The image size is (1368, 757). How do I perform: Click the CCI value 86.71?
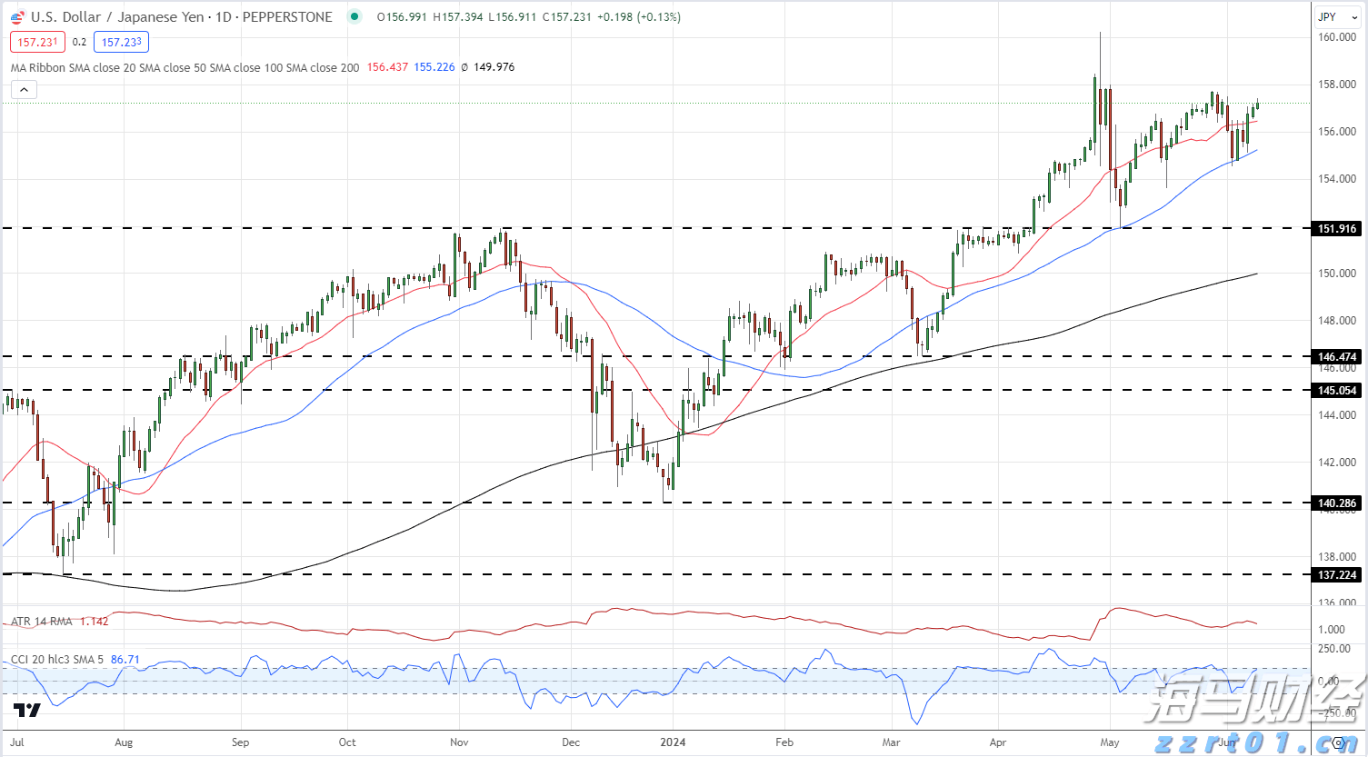pos(125,660)
